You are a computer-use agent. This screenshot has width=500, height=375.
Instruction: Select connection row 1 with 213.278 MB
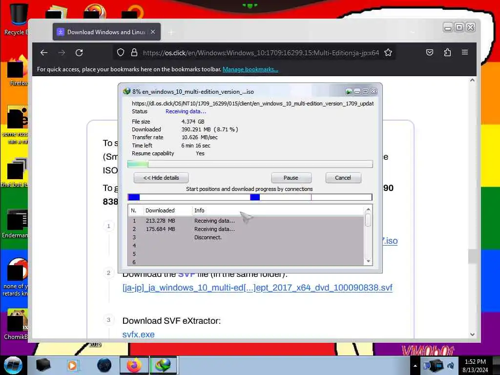coord(246,221)
